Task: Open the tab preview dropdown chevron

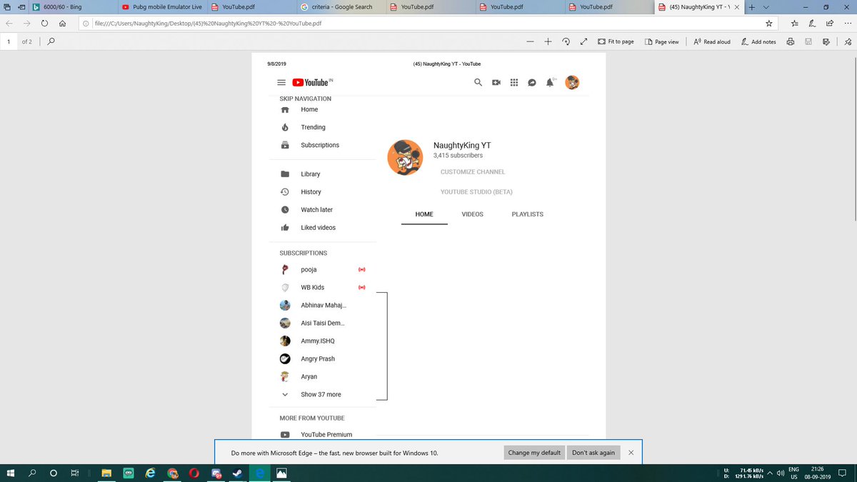Action: pos(766,7)
